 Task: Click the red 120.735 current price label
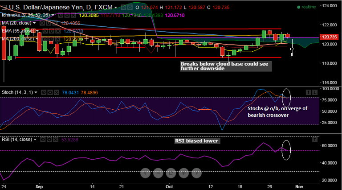click(329, 37)
